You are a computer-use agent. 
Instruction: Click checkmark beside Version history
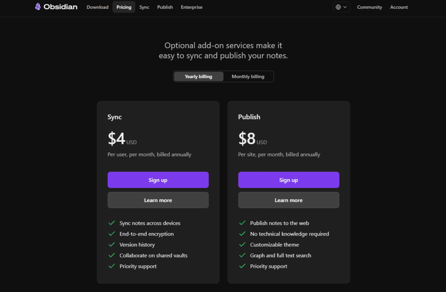pyautogui.click(x=112, y=244)
